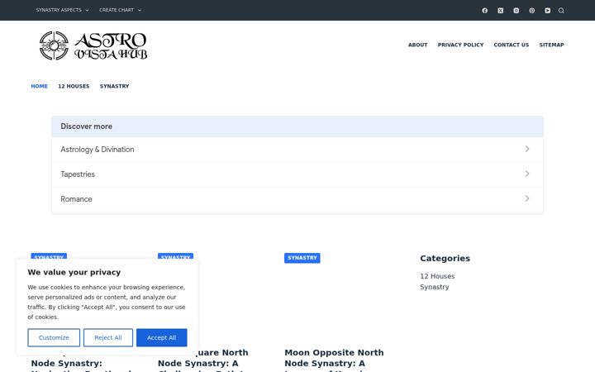
Task: Open the X (Twitter) social icon
Action: 501,10
